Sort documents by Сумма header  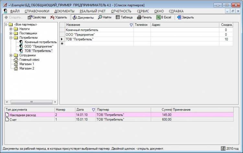[x=161, y=110]
